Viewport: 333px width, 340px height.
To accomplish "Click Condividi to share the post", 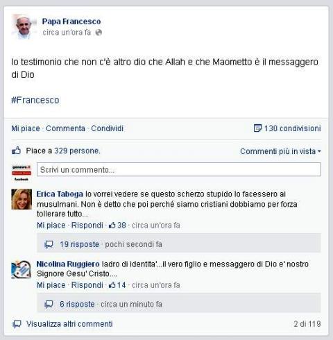I will pyautogui.click(x=108, y=128).
